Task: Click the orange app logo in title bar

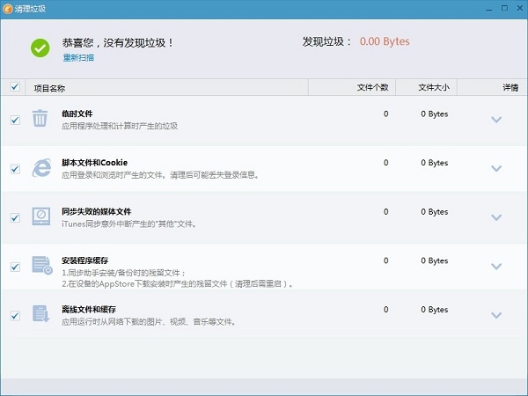Action: tap(7, 9)
